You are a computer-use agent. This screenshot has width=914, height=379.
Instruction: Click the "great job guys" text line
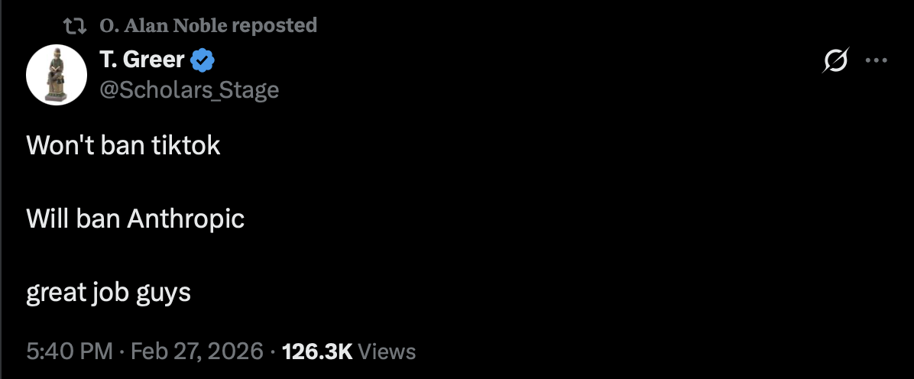pos(108,293)
